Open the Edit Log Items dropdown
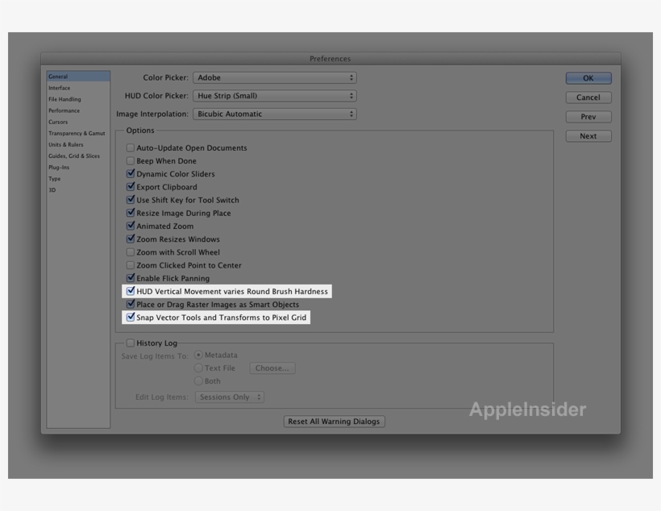This screenshot has width=661, height=511. (x=229, y=397)
